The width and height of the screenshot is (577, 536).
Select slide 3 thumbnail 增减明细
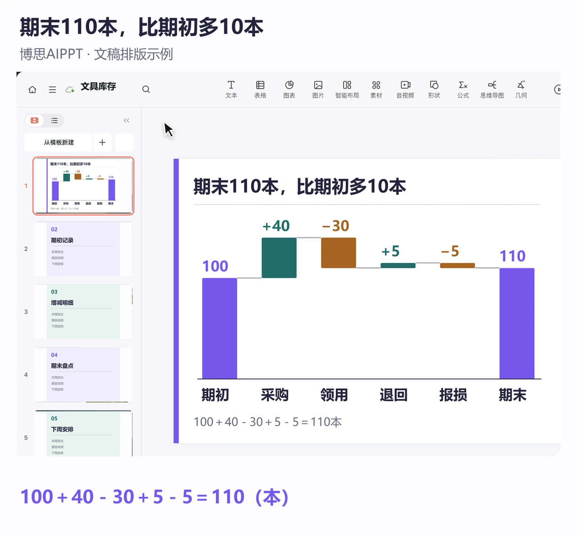pyautogui.click(x=83, y=312)
